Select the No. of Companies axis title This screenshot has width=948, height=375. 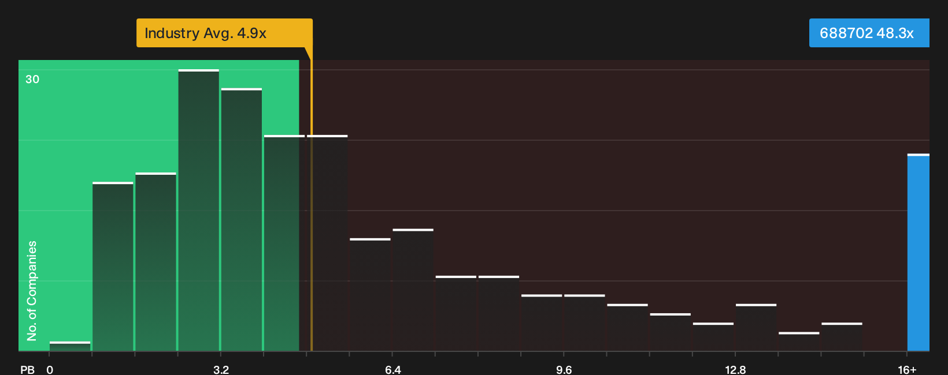[32, 290]
